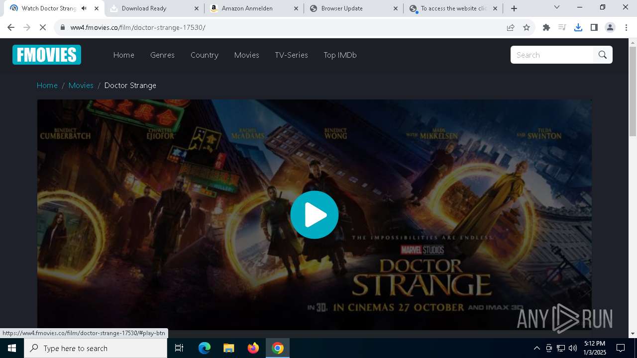Open the volume tray icon
Image resolution: width=637 pixels, height=358 pixels.
tap(573, 348)
